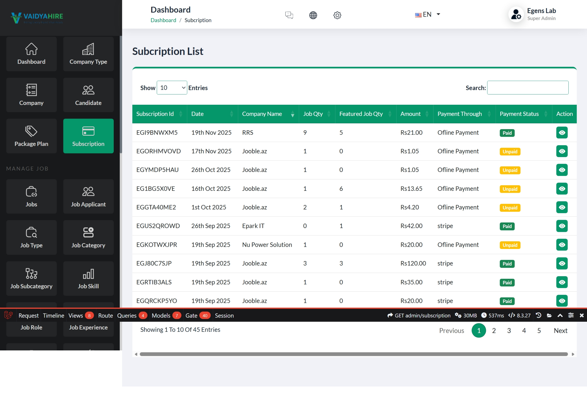
Task: Open the Show entries dropdown
Action: click(172, 88)
